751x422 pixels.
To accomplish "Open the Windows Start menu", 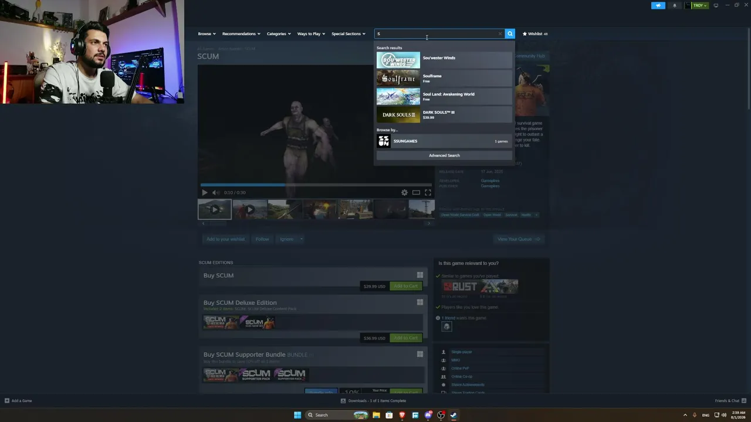I will (x=297, y=415).
